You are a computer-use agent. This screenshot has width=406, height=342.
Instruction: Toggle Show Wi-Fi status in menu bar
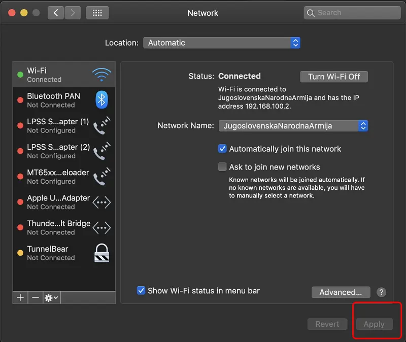pyautogui.click(x=141, y=290)
